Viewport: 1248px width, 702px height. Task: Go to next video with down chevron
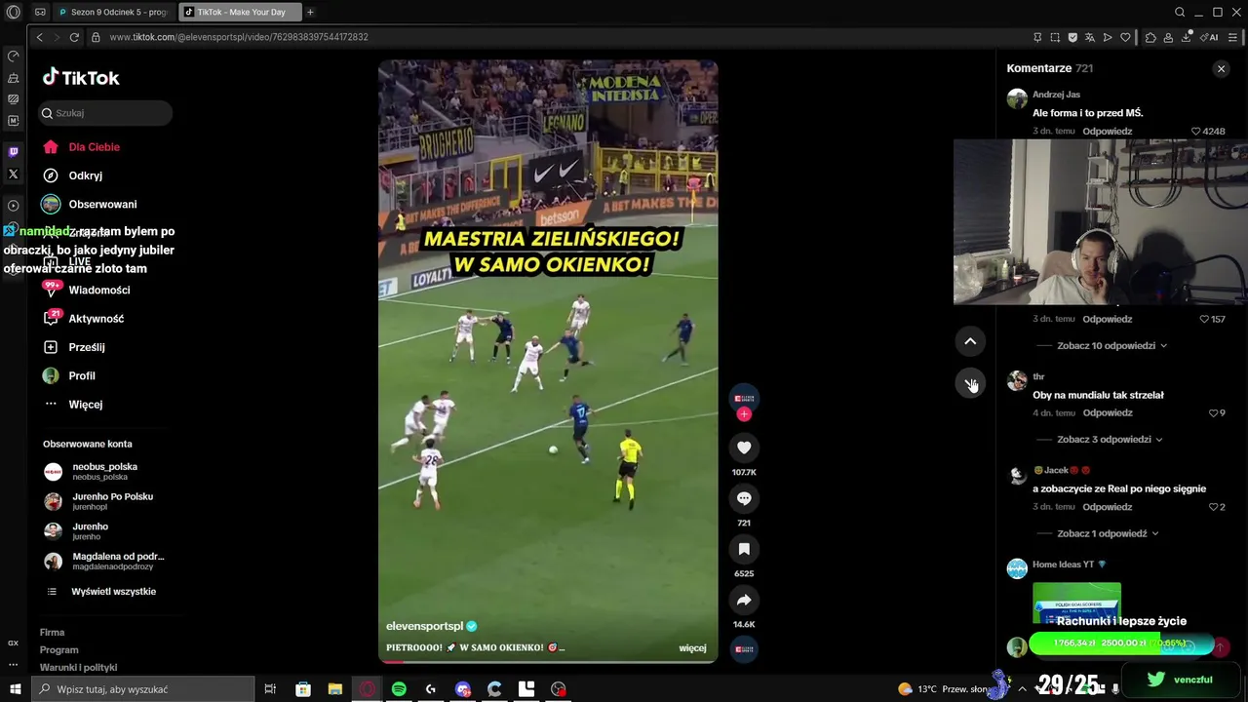pyautogui.click(x=970, y=383)
